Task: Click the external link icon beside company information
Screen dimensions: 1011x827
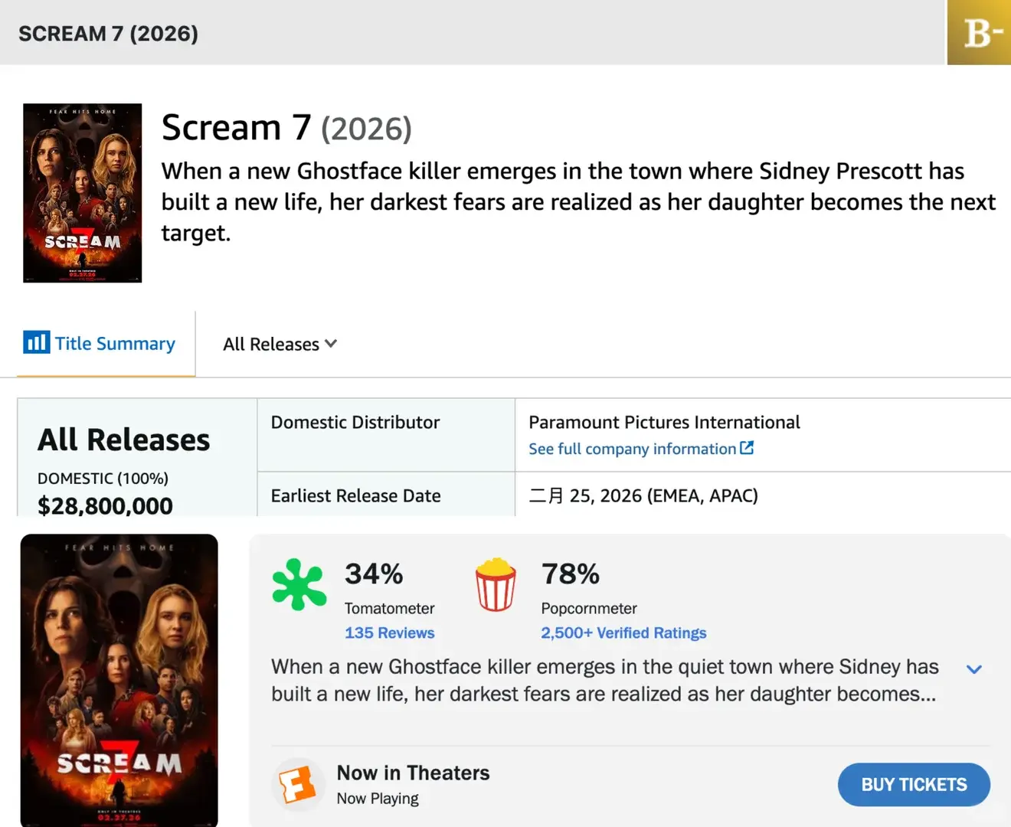Action: coord(747,448)
